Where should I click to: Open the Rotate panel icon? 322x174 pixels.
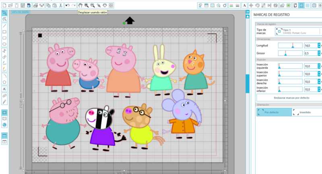click(x=257, y=5)
